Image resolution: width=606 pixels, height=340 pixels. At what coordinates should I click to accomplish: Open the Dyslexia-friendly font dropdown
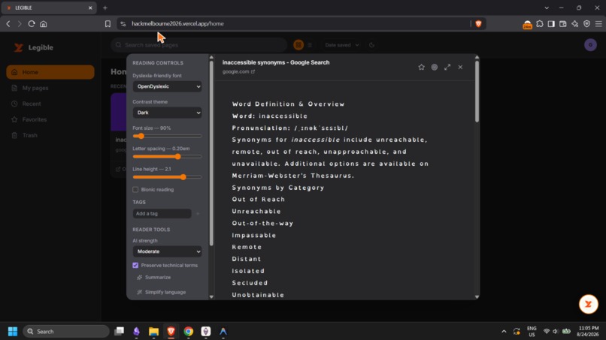tap(167, 86)
